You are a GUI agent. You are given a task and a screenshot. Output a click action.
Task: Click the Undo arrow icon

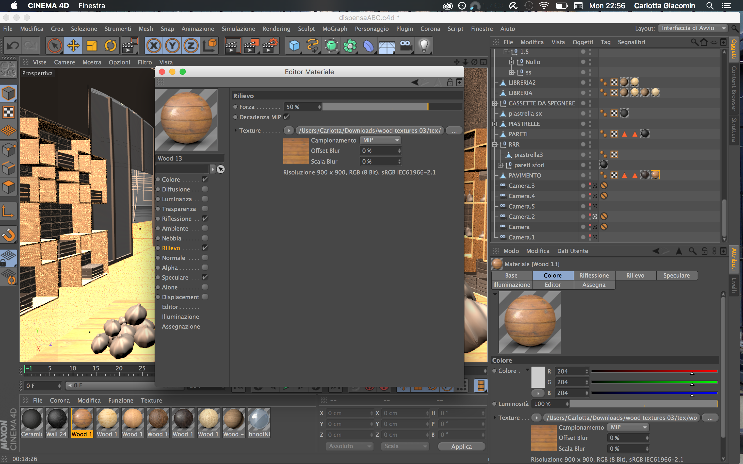coord(13,46)
